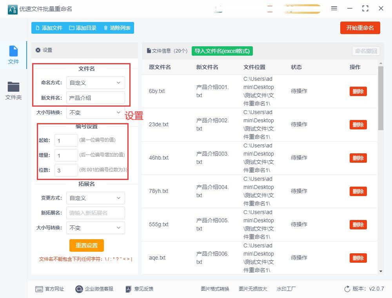
Task: Click 导入文件名(excel格式) green button
Action: pos(222,51)
